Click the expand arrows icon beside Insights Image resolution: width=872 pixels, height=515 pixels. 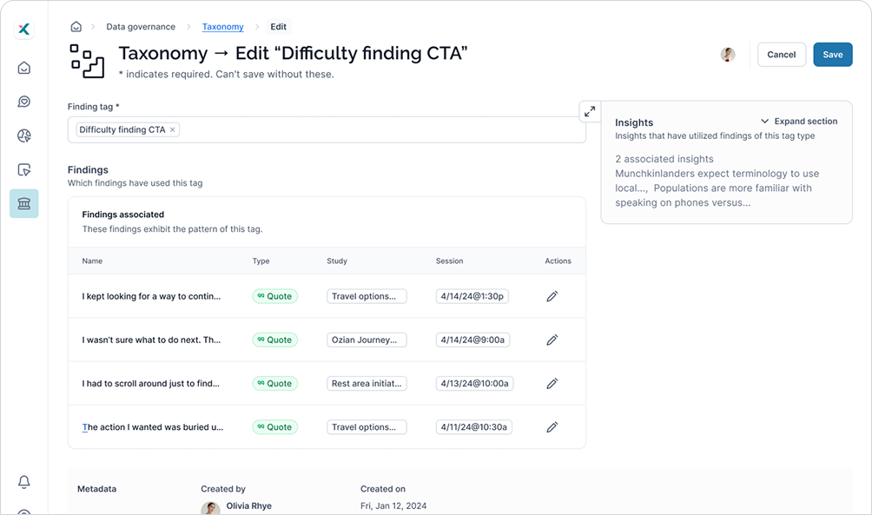[590, 111]
